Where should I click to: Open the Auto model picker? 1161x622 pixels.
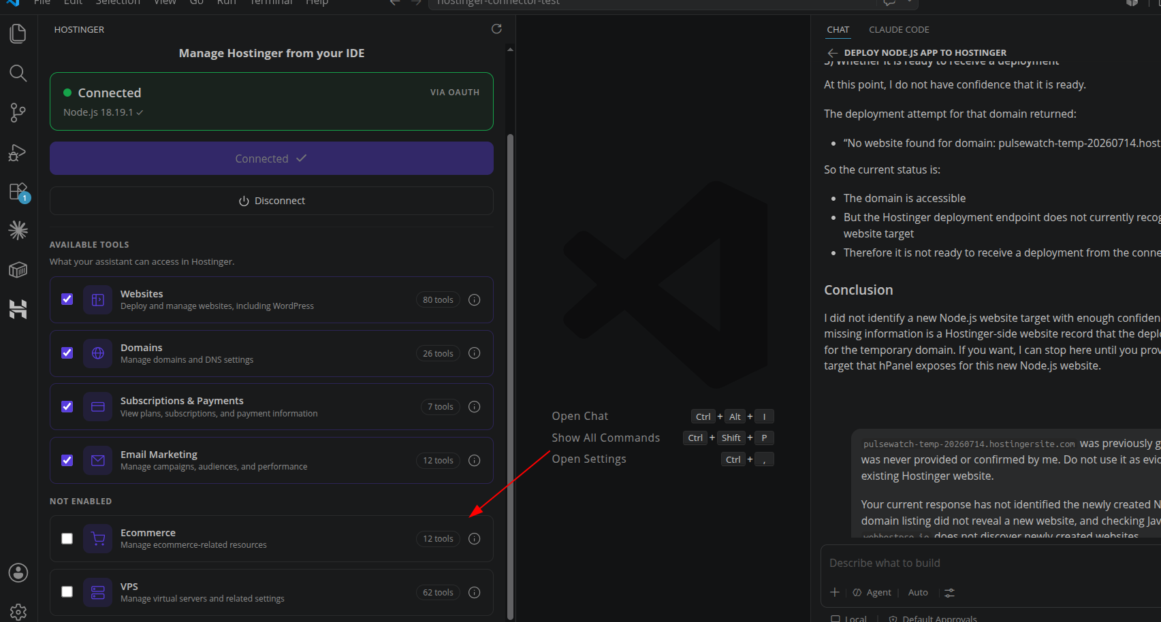918,593
